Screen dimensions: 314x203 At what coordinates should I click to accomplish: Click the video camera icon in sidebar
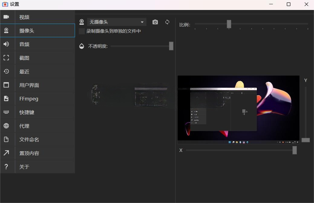(x=6, y=17)
